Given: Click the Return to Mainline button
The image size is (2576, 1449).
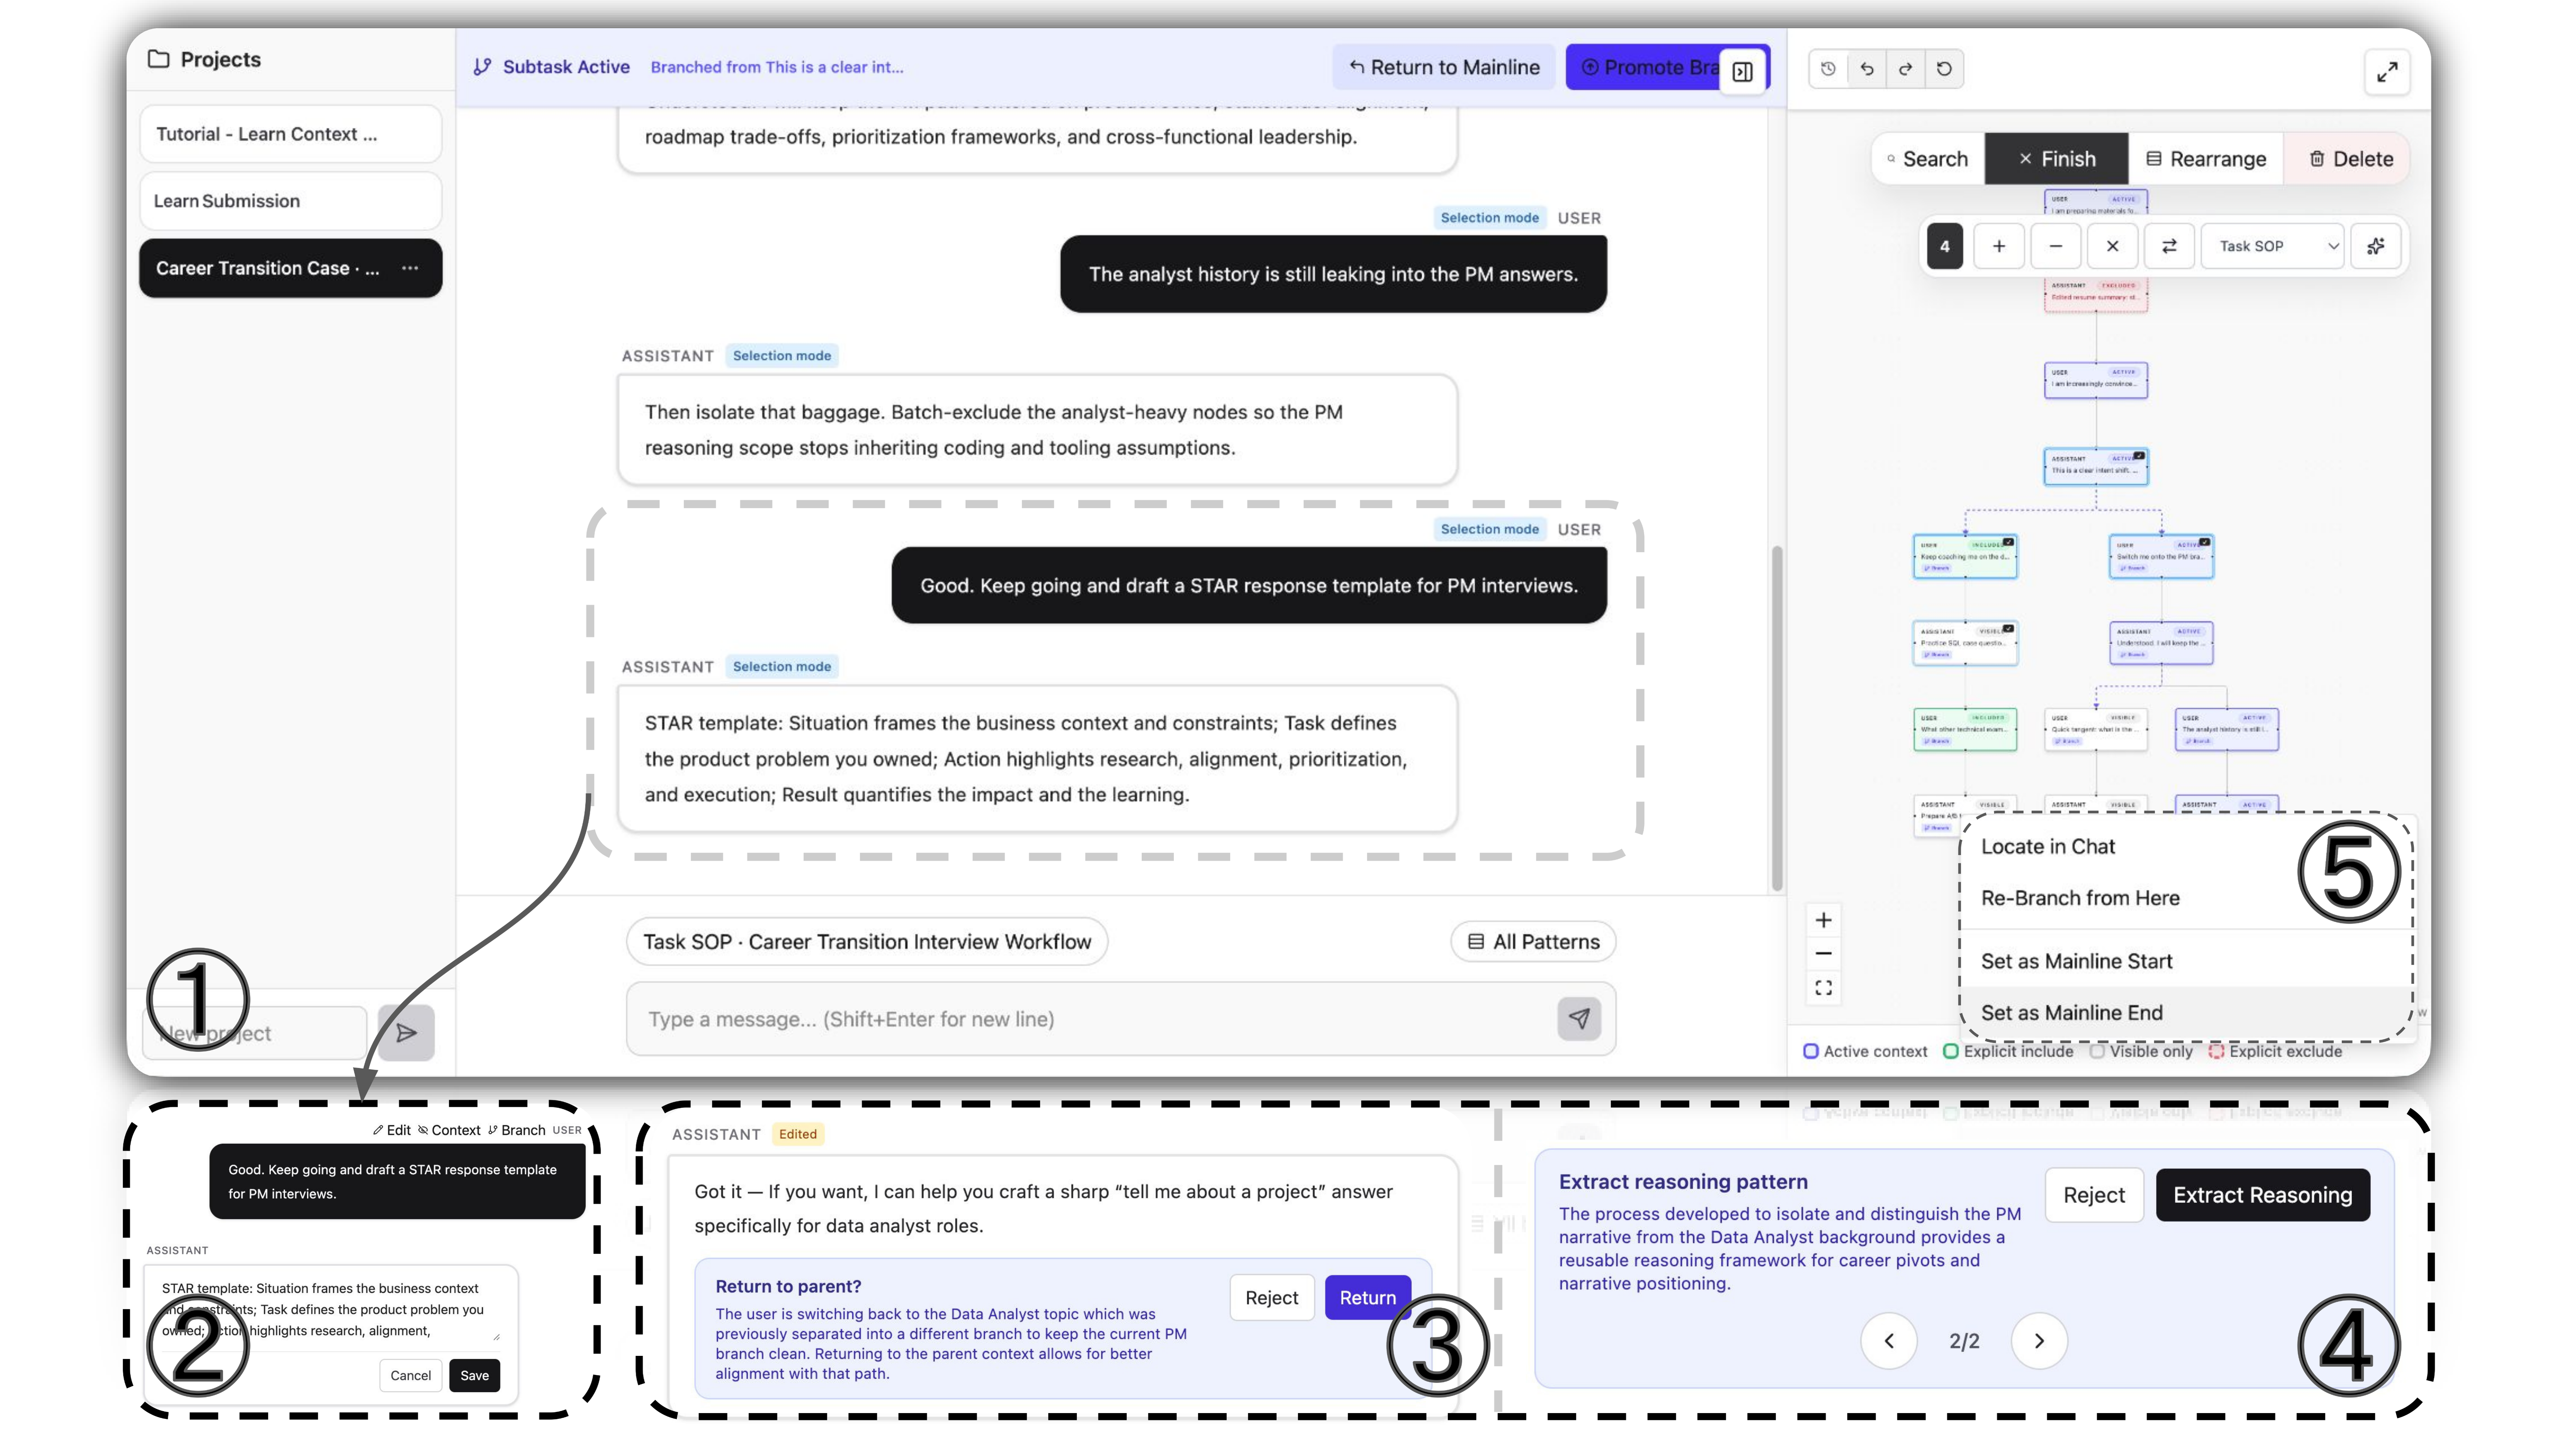Looking at the screenshot, I should 1443,67.
